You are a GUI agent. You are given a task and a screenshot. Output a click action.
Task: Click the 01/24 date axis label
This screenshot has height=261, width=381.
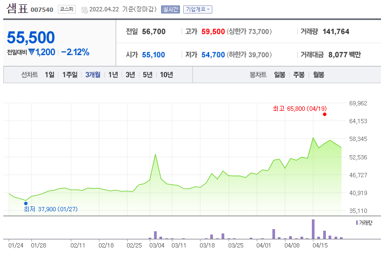(16, 245)
